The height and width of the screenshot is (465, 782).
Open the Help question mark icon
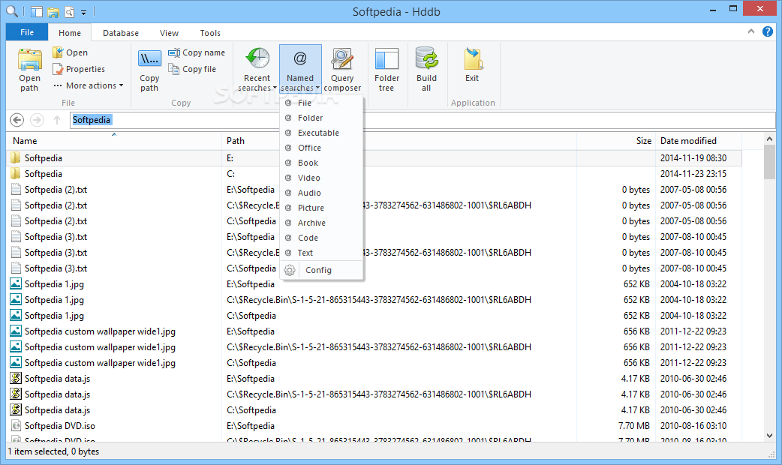768,32
